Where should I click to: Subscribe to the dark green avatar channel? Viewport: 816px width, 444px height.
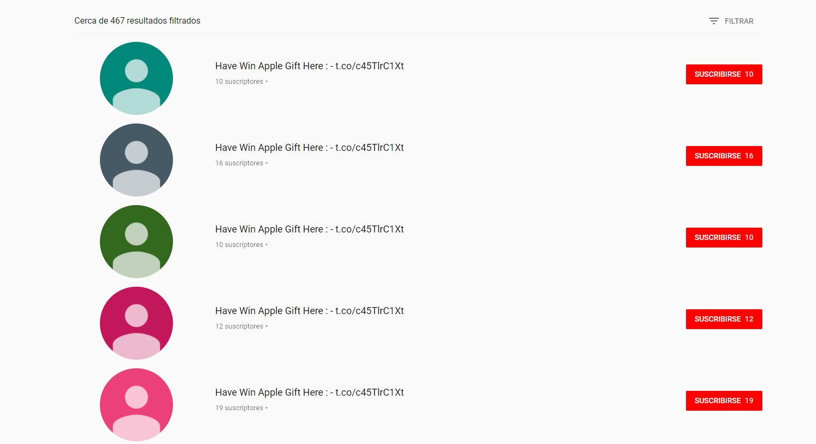[x=724, y=237]
